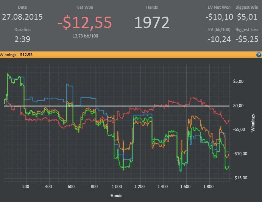Screen dimensions: 262x202
Task: Click the red Net Won amount -$12,55
Action: pos(84,22)
